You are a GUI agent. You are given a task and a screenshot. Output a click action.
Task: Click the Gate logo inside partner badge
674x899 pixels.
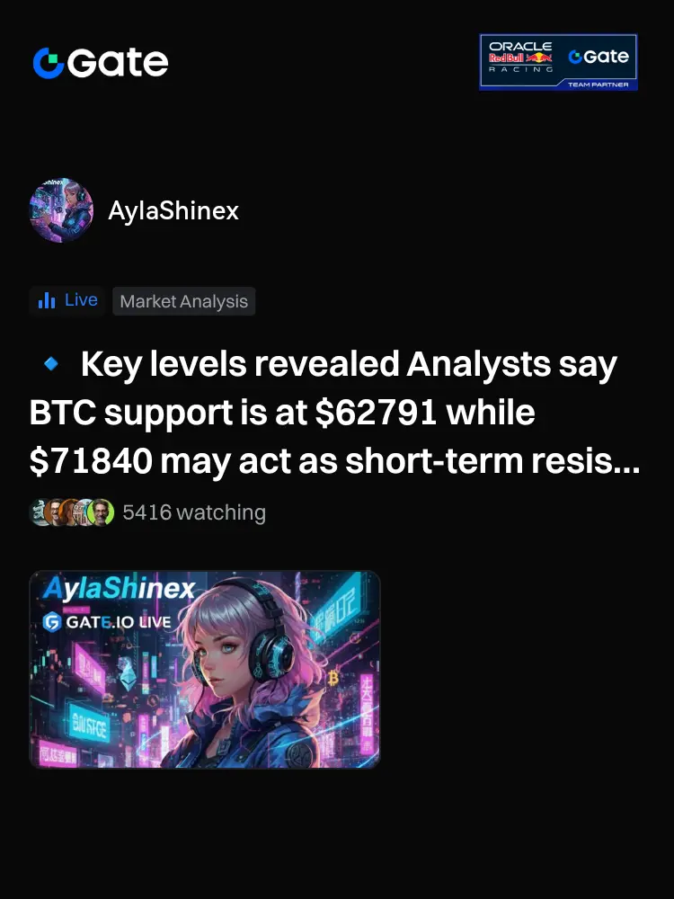click(x=599, y=56)
